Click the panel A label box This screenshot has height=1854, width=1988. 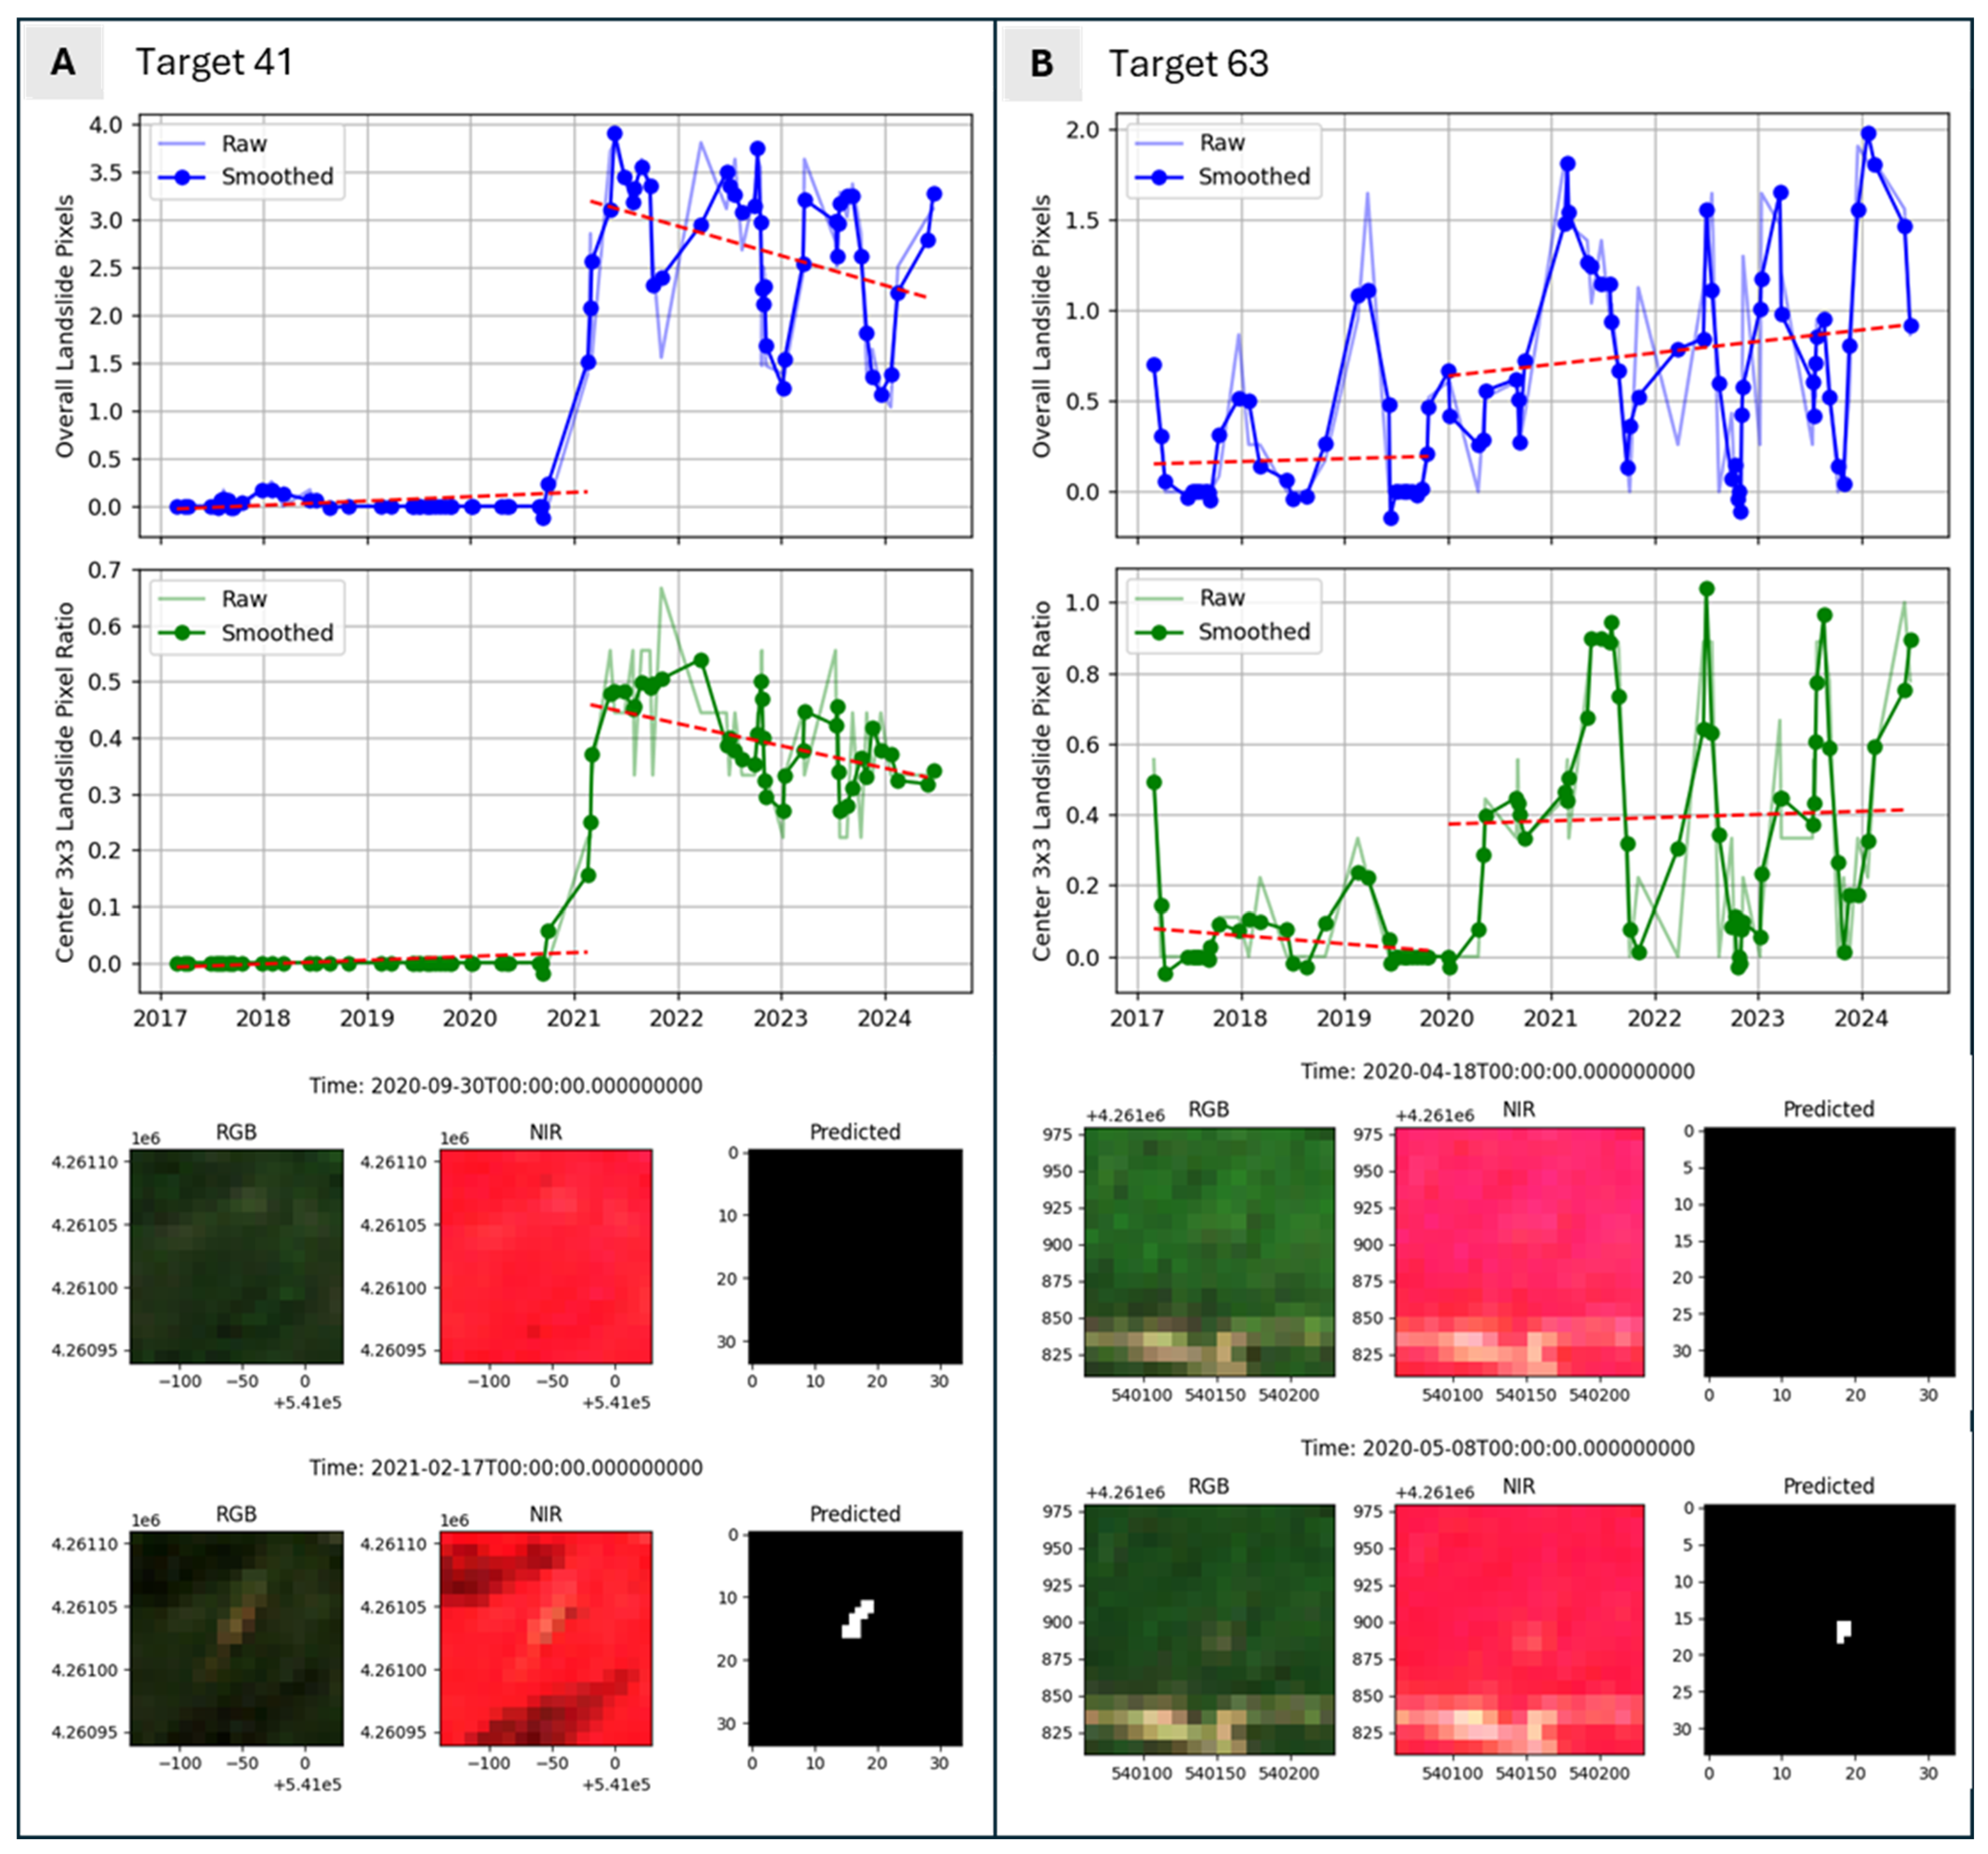pos(63,62)
